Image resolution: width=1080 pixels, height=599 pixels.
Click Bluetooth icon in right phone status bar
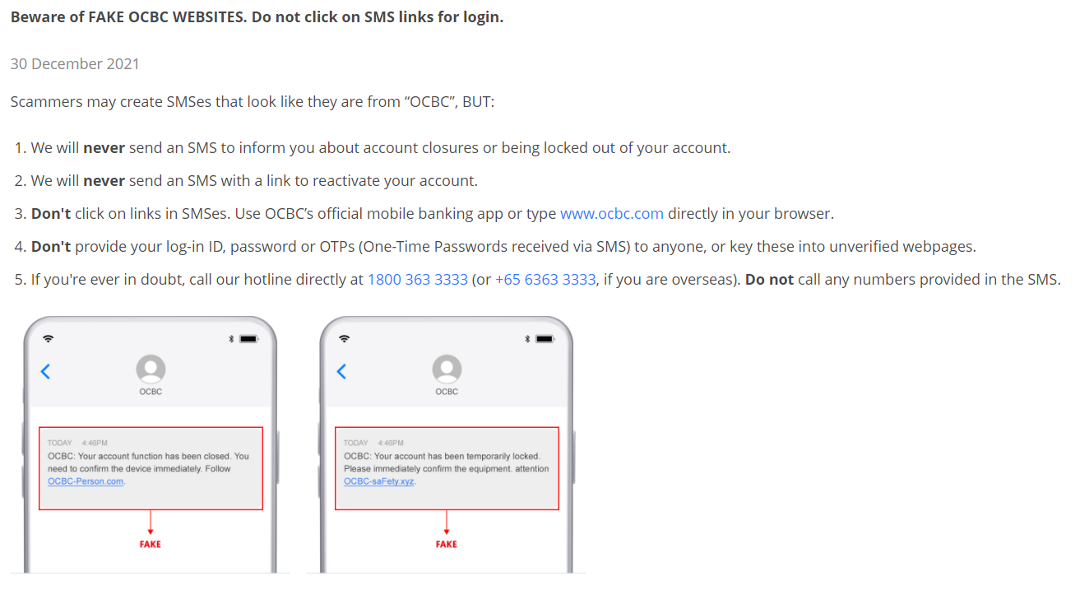click(x=527, y=338)
